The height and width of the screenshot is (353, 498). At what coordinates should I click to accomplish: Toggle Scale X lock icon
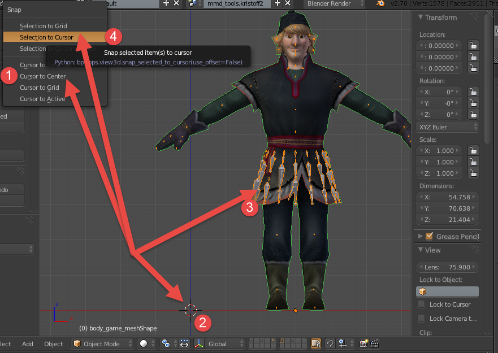coord(473,151)
